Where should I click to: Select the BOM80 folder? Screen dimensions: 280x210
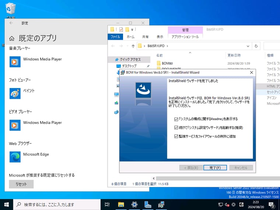coord(167,63)
